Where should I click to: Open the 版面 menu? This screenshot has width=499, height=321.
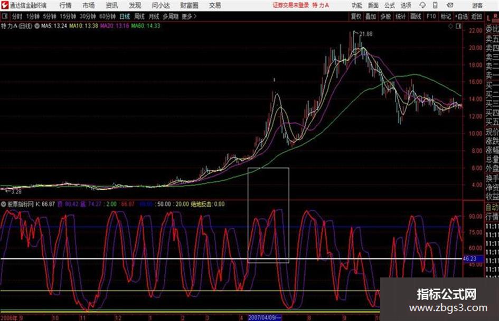pos(373,5)
